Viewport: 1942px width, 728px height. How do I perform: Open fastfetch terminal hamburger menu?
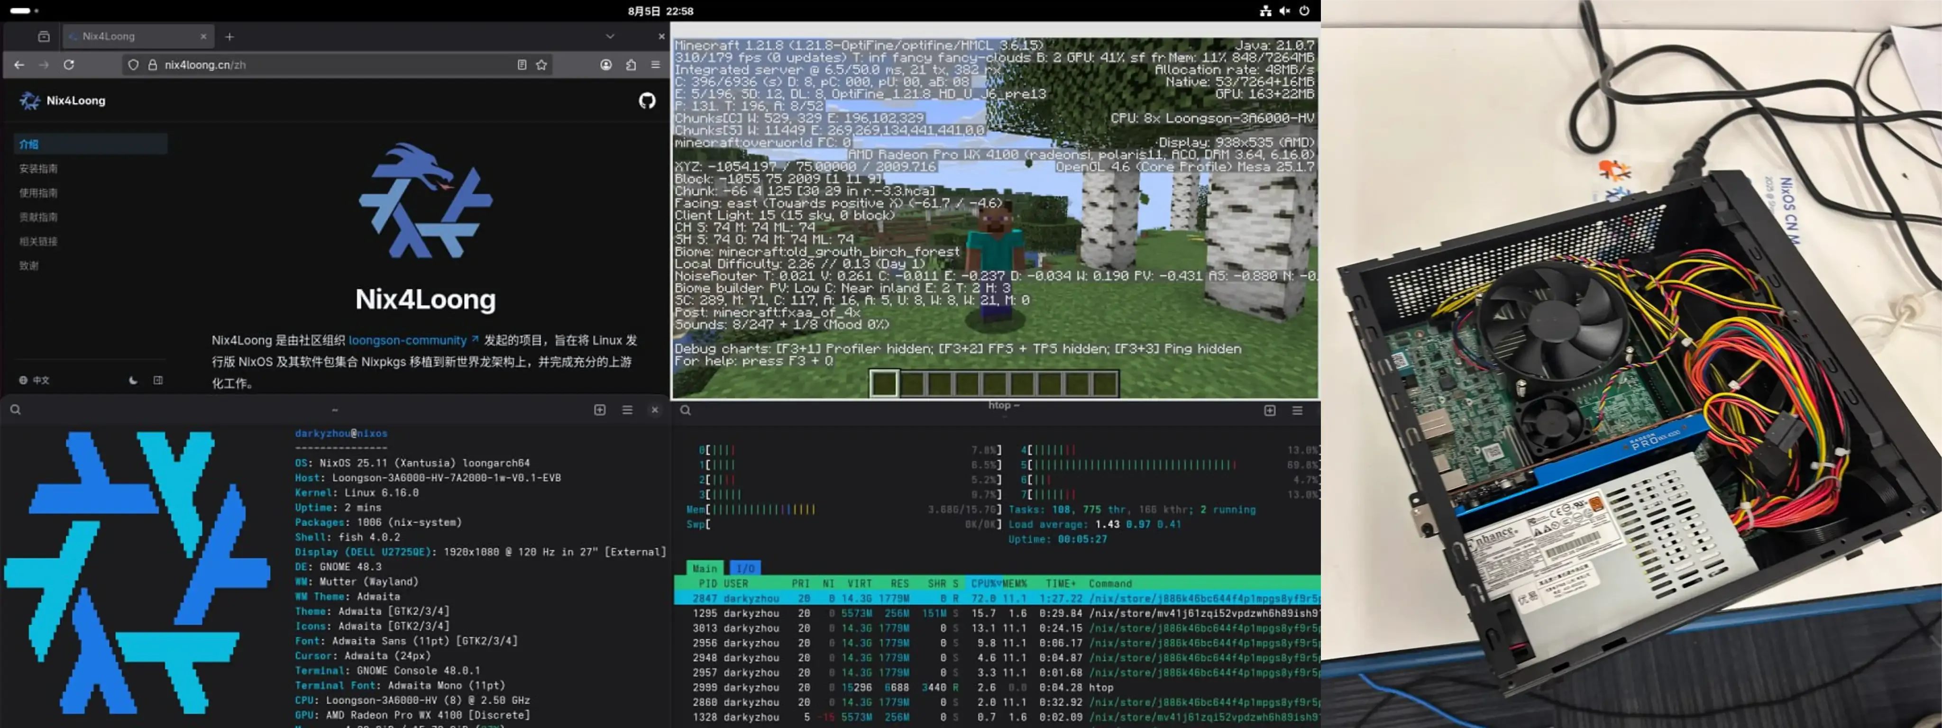click(x=627, y=410)
